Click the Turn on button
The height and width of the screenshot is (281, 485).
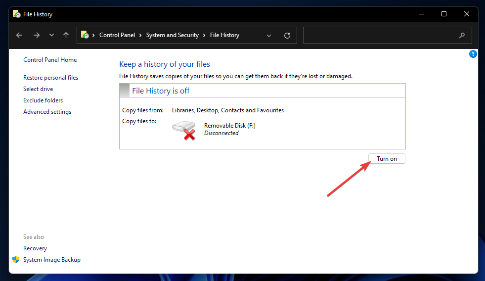[387, 159]
